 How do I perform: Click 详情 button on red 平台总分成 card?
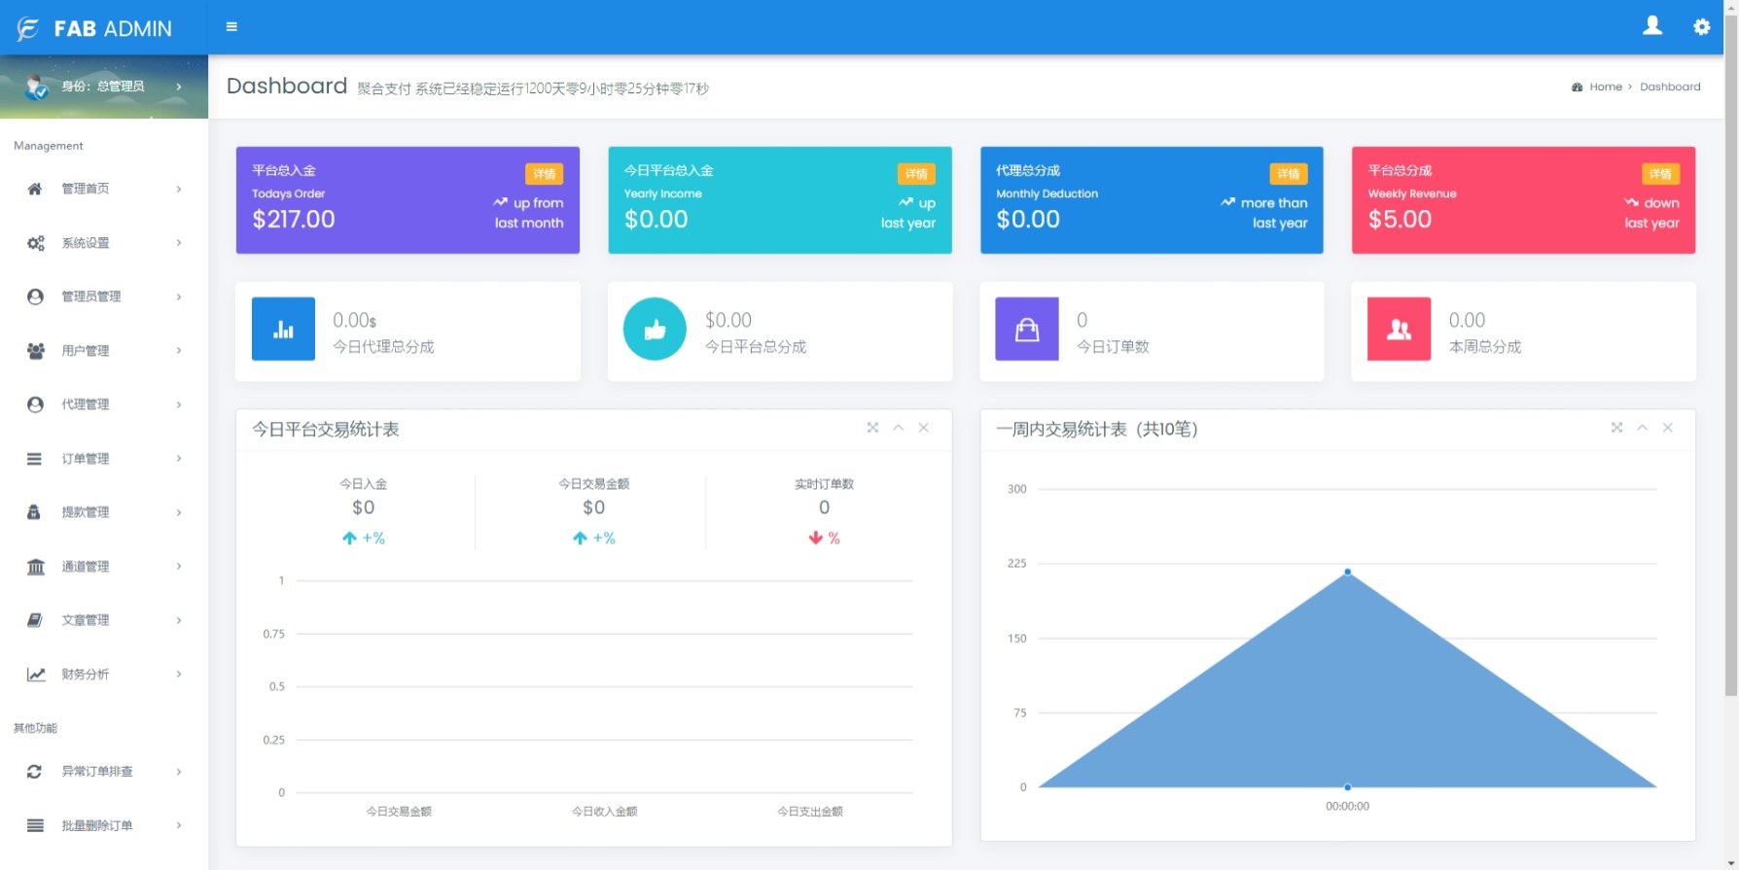click(1659, 174)
